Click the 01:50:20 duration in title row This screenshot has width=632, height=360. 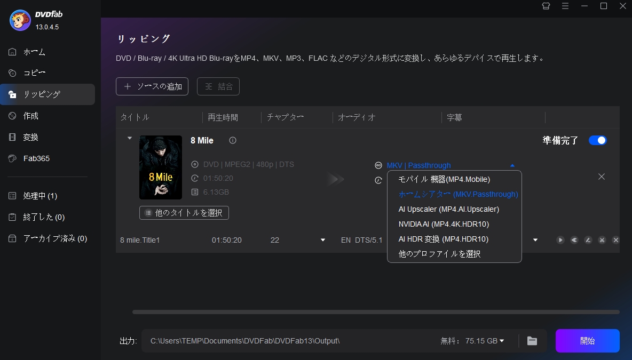coord(226,240)
